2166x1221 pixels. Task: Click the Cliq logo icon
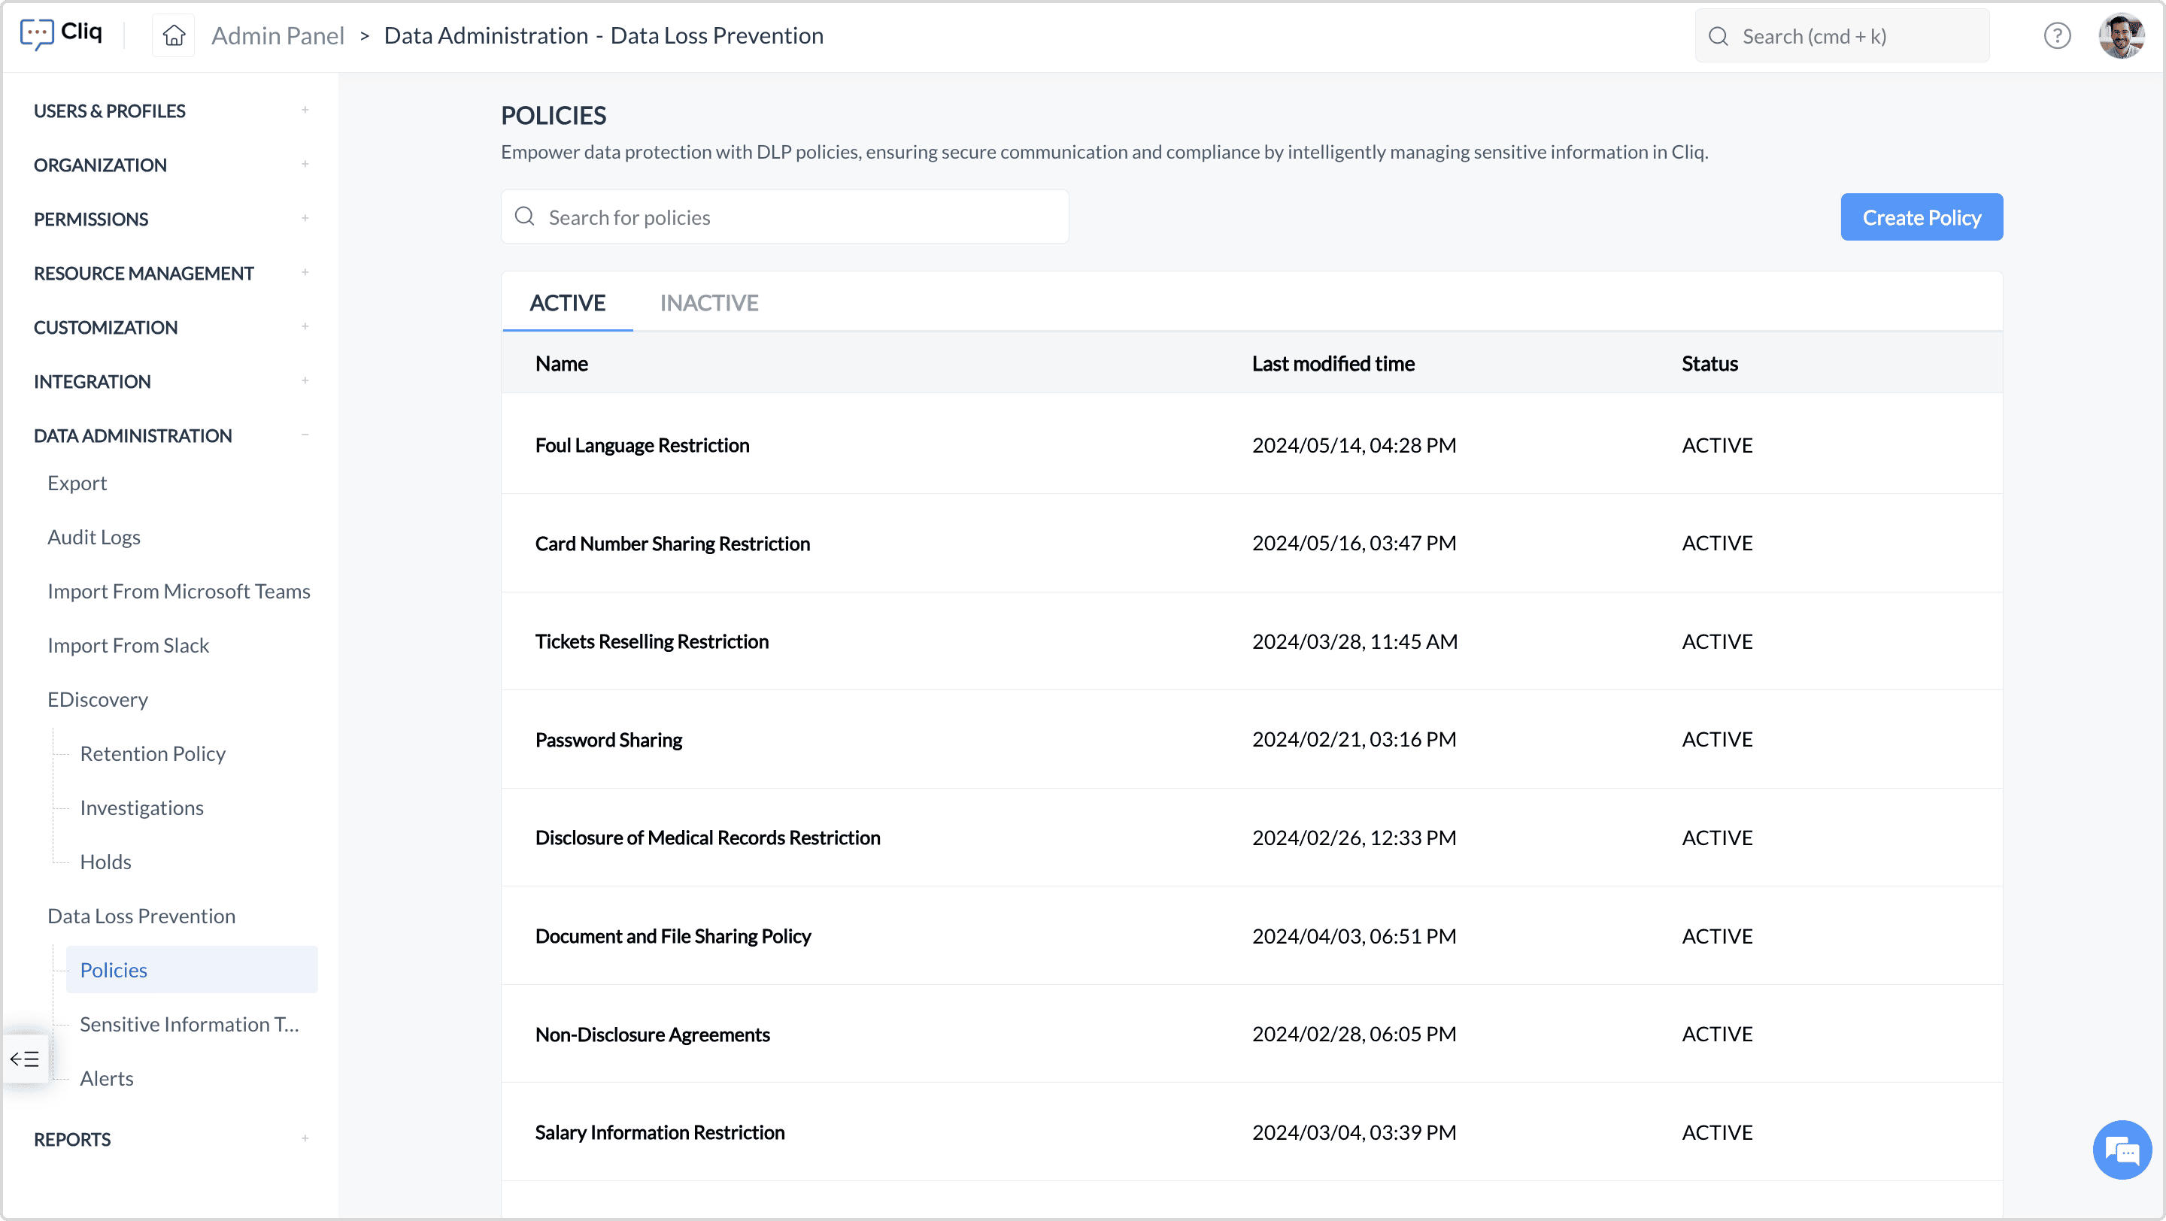tap(37, 35)
